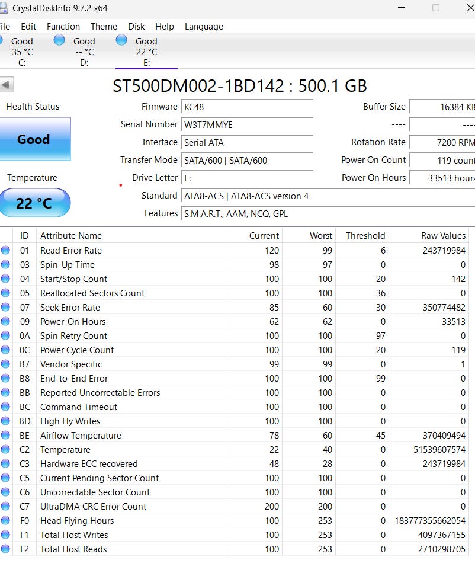The image size is (475, 576).
Task: Click the status icon for Total Host Writes
Action: [x=5, y=535]
